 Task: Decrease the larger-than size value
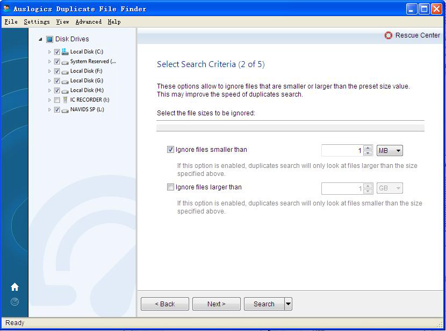[368, 191]
